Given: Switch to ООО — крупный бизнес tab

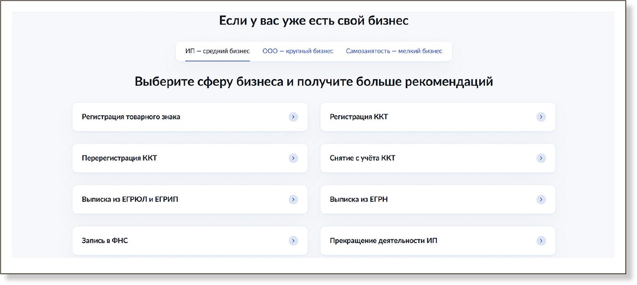Looking at the screenshot, I should (x=298, y=51).
